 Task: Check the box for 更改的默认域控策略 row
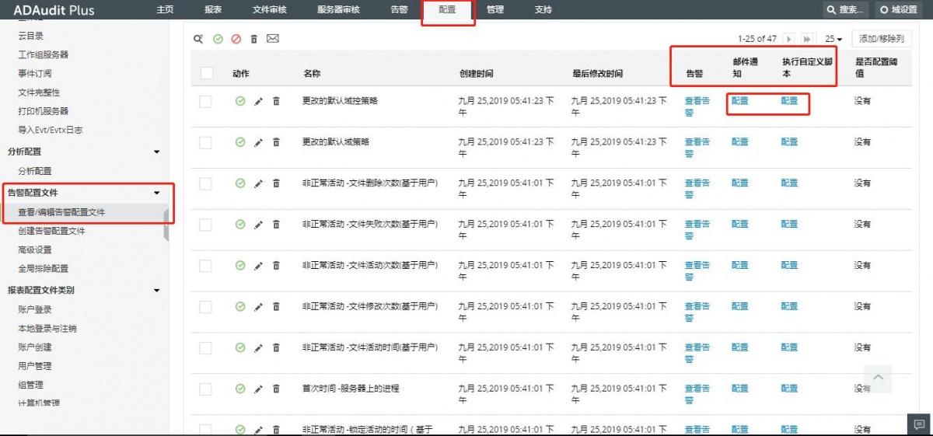(x=206, y=101)
